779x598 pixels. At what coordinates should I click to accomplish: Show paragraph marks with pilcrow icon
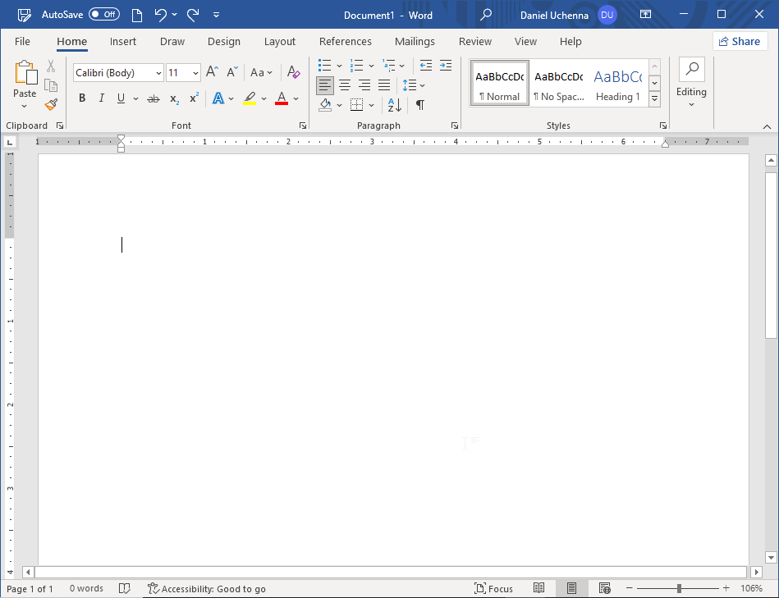[420, 105]
